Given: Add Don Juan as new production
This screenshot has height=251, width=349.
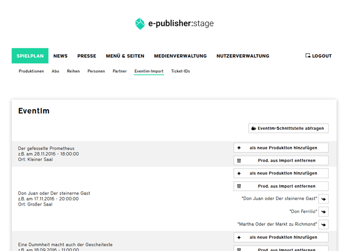Looking at the screenshot, I should point(281,173).
